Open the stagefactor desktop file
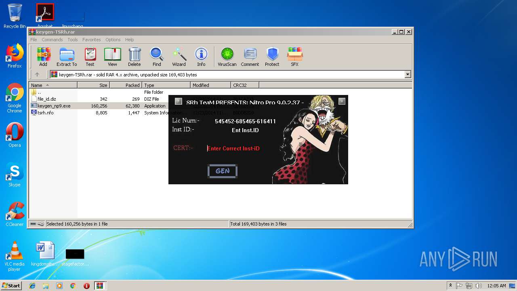The height and width of the screenshot is (291, 517). pyautogui.click(x=75, y=257)
